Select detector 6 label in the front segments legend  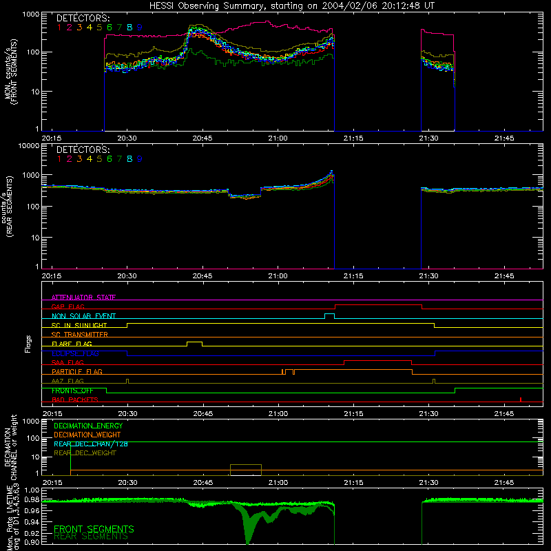(x=110, y=28)
